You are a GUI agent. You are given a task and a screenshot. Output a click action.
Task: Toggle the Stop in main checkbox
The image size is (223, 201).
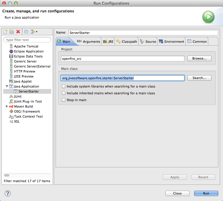point(64,100)
